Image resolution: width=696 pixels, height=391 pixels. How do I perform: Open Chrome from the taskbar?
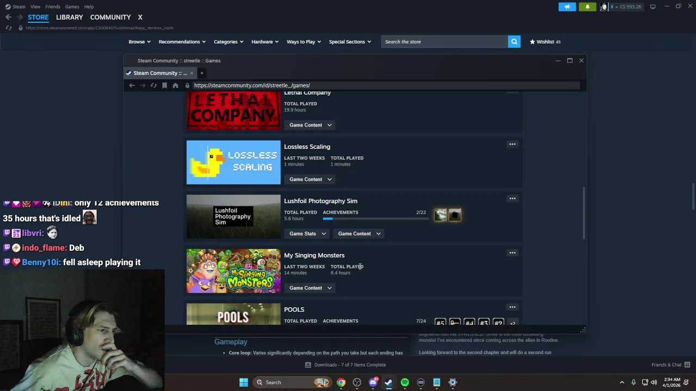341,382
